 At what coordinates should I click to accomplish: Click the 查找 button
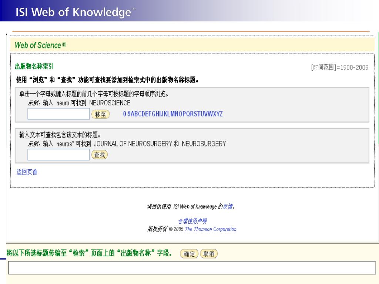click(99, 155)
